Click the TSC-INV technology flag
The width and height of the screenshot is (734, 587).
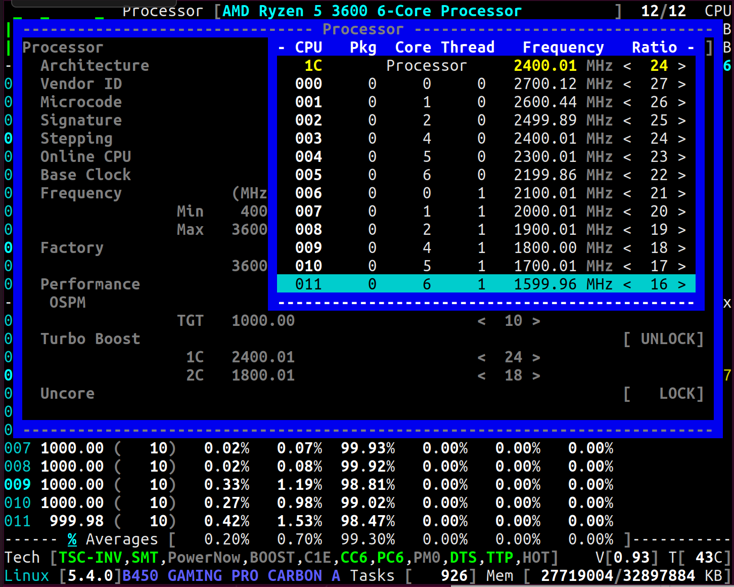90,558
